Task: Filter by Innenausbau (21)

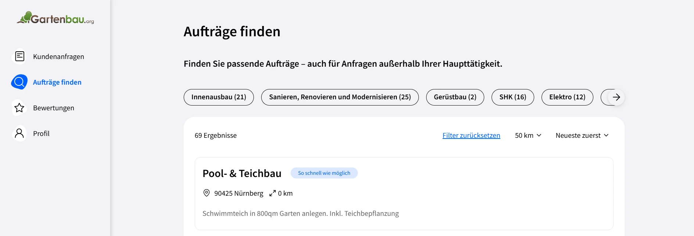Action: click(219, 97)
